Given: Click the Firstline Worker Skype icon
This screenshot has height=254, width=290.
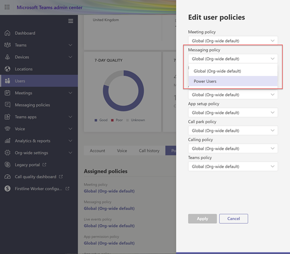Looking at the screenshot, I should tap(7, 189).
